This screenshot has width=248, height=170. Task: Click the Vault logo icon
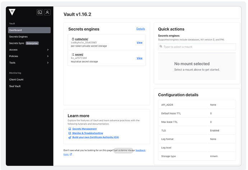point(12,12)
